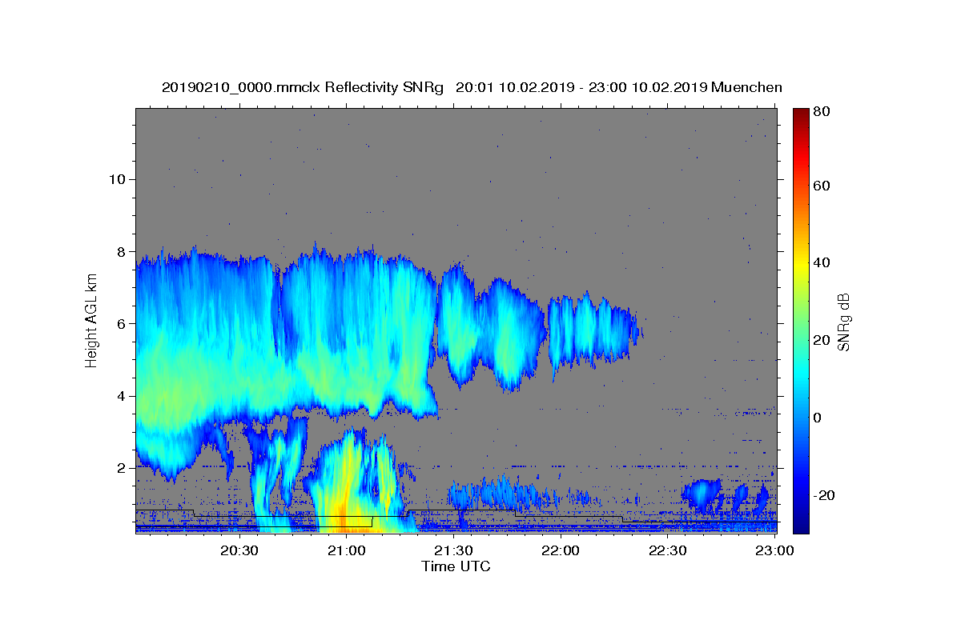
Task: Click the colorbar value 20
Action: [822, 340]
